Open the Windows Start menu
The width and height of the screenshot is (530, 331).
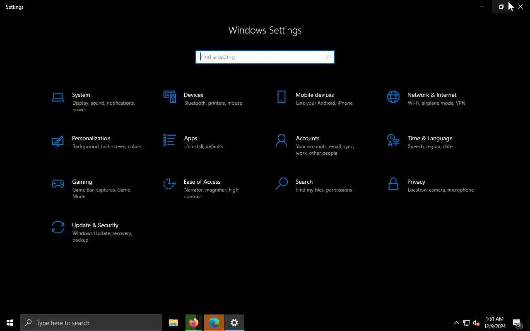pos(10,323)
